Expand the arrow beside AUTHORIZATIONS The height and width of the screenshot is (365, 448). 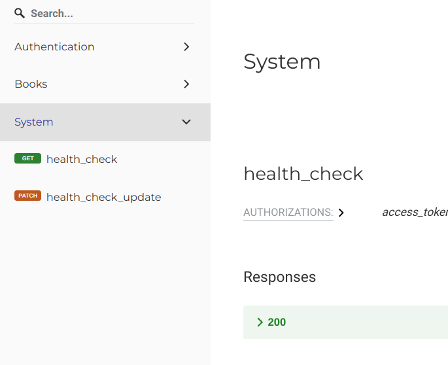pos(341,213)
